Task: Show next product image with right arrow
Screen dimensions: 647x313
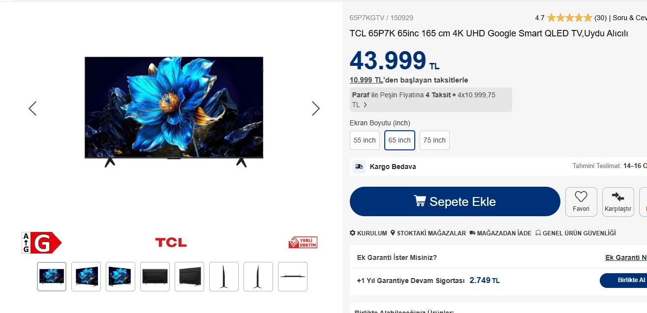Action: 316,108
